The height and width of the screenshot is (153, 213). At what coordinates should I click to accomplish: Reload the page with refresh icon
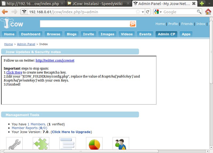click(x=148, y=12)
